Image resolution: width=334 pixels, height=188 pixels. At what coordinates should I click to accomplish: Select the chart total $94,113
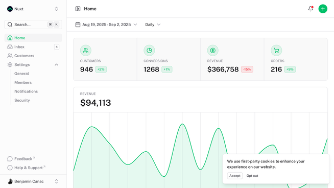click(x=96, y=103)
